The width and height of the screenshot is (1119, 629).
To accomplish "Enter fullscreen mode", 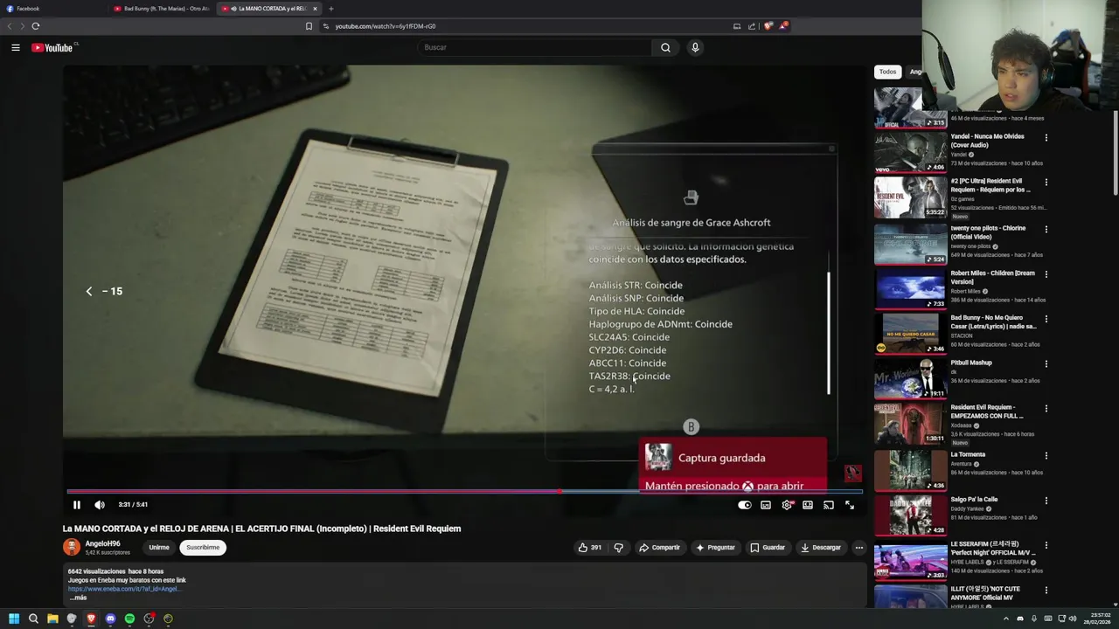I will tap(850, 505).
